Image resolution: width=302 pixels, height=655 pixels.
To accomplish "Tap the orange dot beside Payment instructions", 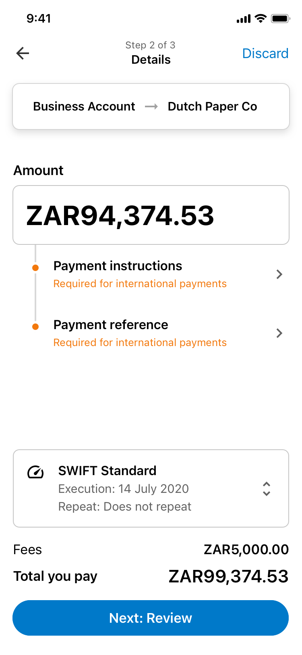I will (x=35, y=268).
